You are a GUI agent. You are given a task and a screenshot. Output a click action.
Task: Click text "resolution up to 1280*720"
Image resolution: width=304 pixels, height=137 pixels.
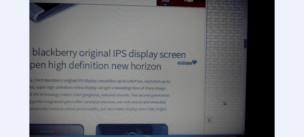121,81
